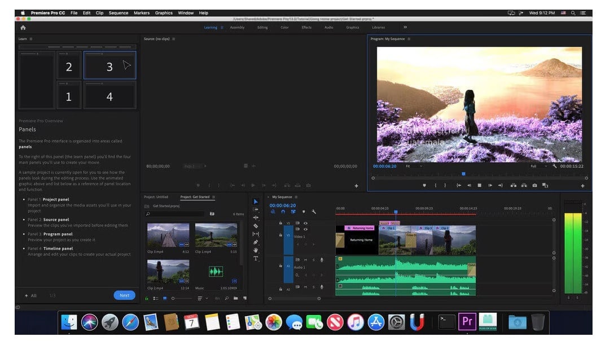Select the Type tool
601x341 pixels.
click(256, 259)
